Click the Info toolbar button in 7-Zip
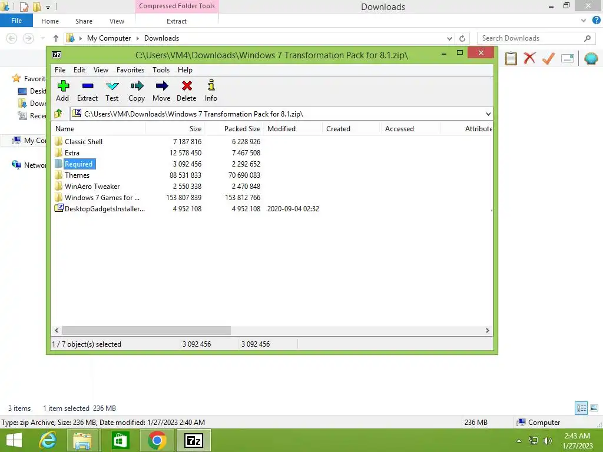The image size is (603, 452). pyautogui.click(x=211, y=91)
